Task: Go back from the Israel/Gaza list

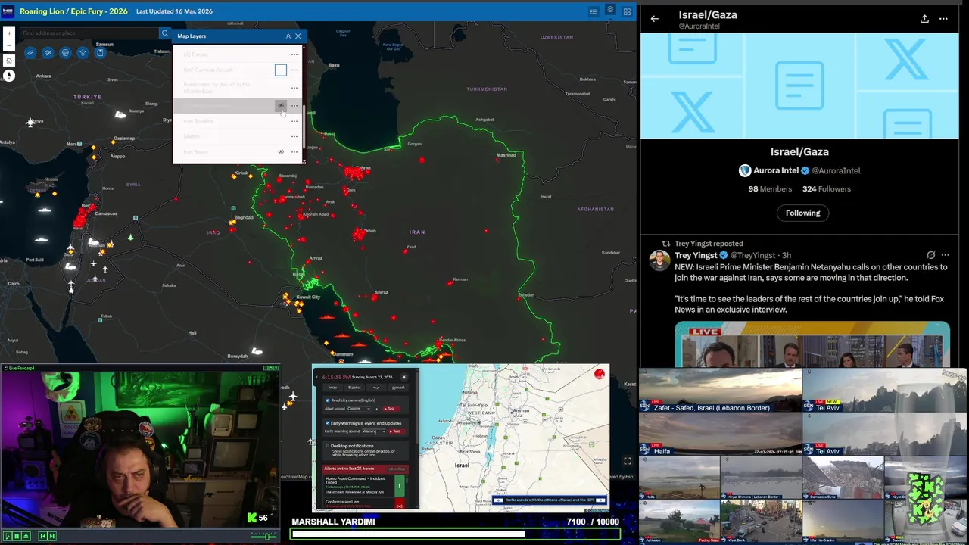Action: tap(655, 19)
